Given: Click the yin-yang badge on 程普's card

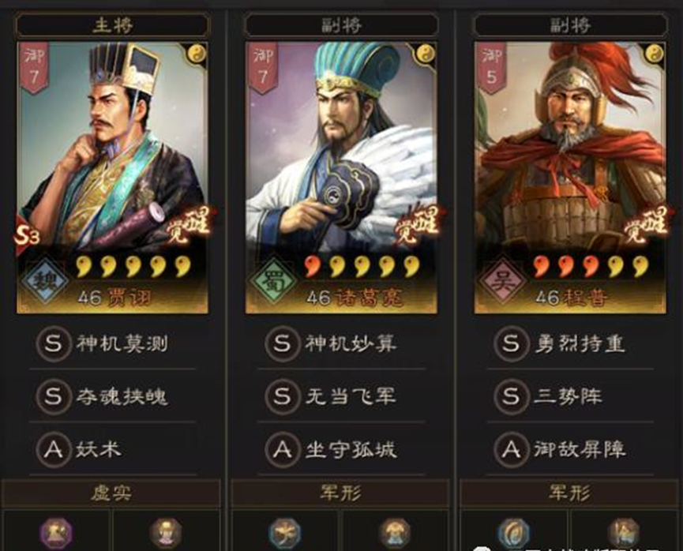Looking at the screenshot, I should [x=655, y=54].
